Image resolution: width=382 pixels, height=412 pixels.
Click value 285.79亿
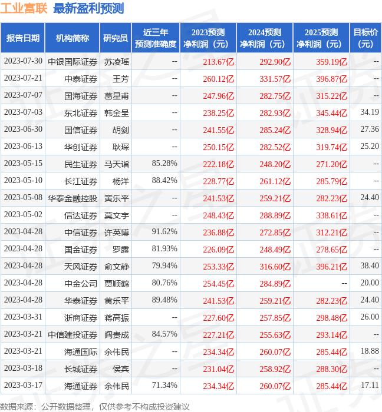click(331, 181)
